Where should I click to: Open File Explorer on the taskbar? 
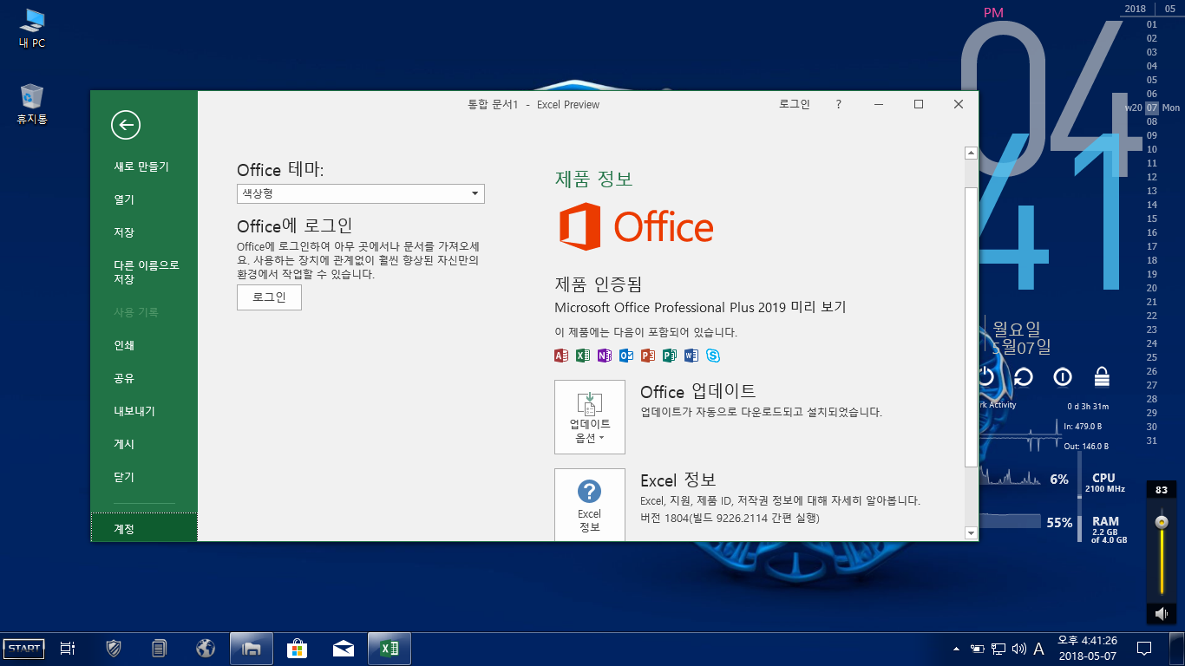(x=252, y=648)
